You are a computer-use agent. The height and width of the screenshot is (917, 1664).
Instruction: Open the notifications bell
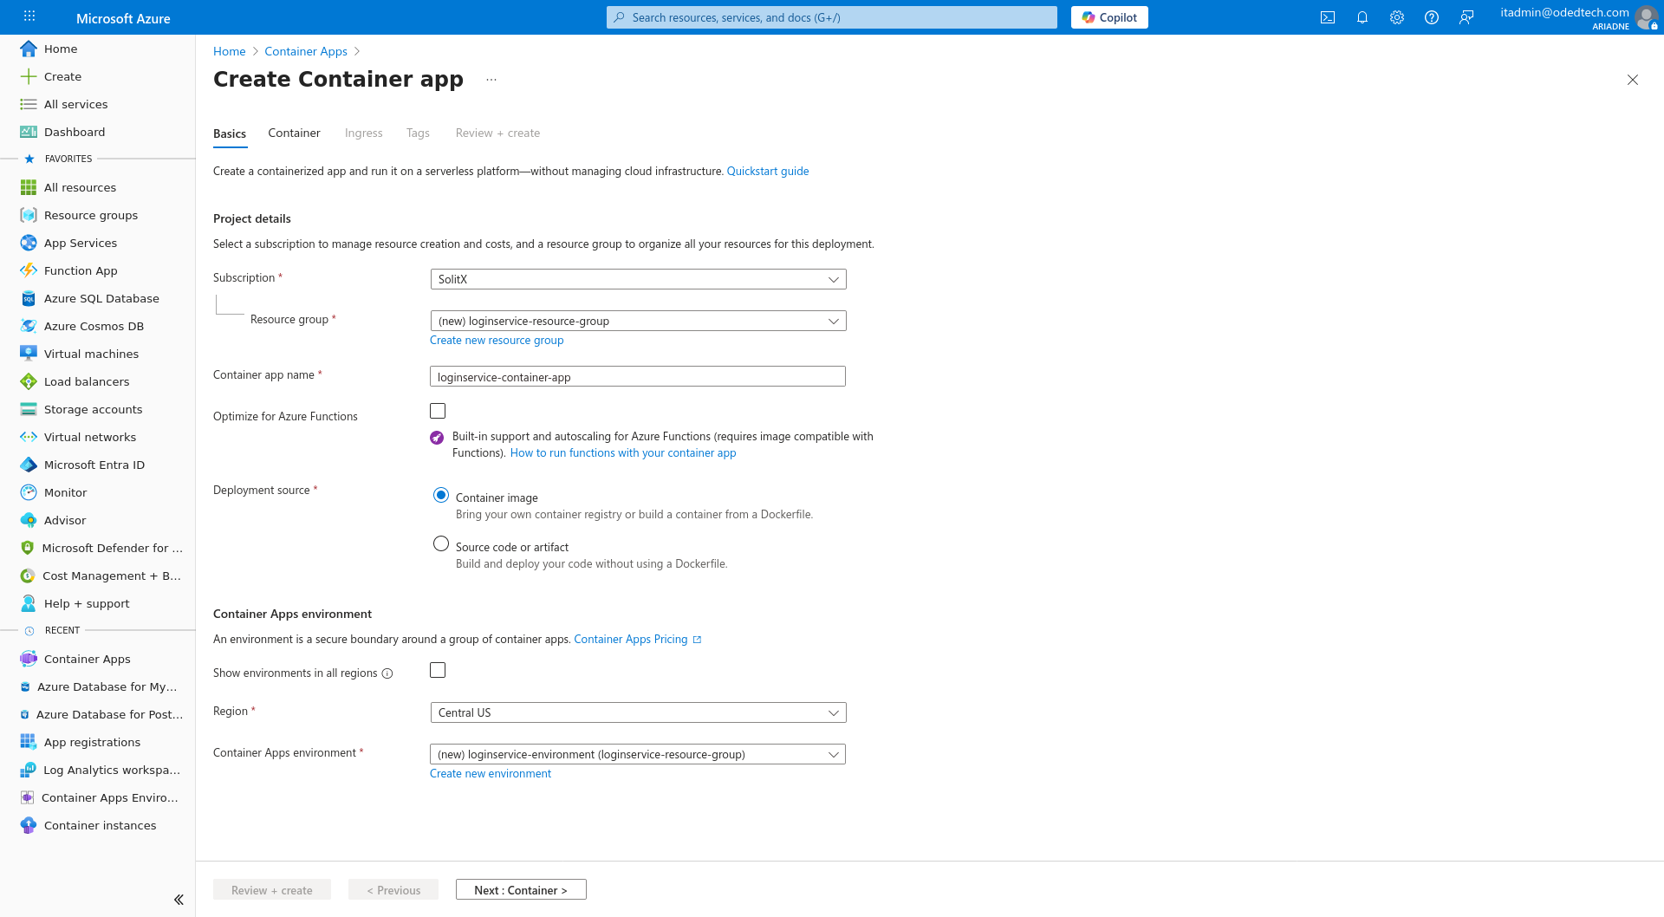click(x=1362, y=17)
